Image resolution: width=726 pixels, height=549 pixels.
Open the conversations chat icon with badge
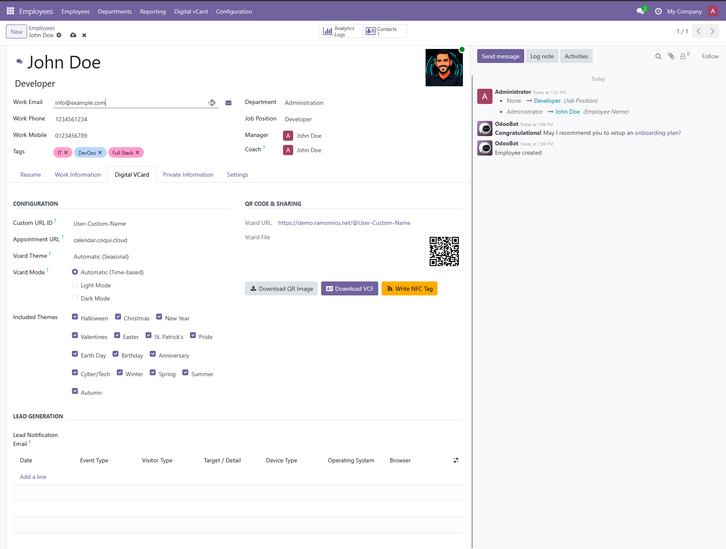tap(641, 11)
